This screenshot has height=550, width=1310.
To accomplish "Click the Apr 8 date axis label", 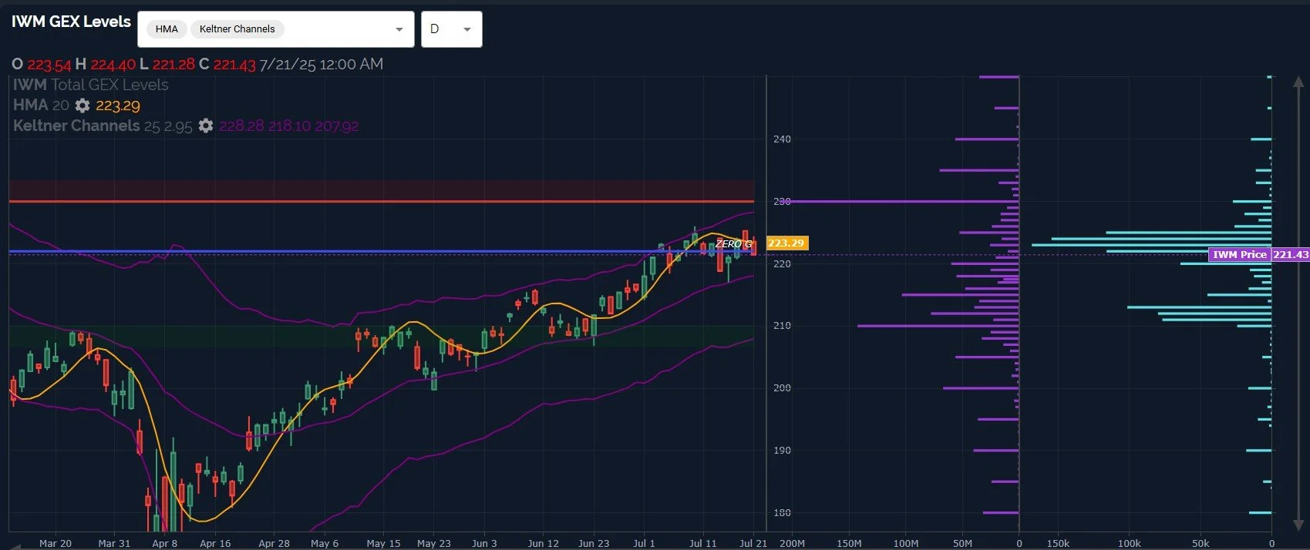I will pyautogui.click(x=165, y=543).
